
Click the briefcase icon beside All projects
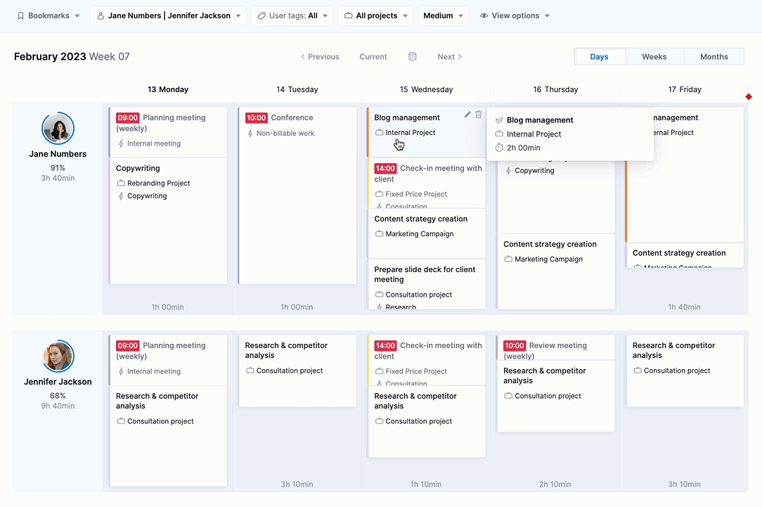click(x=349, y=16)
